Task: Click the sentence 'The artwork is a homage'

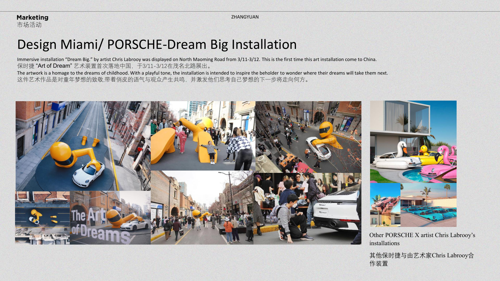Action: pos(203,73)
